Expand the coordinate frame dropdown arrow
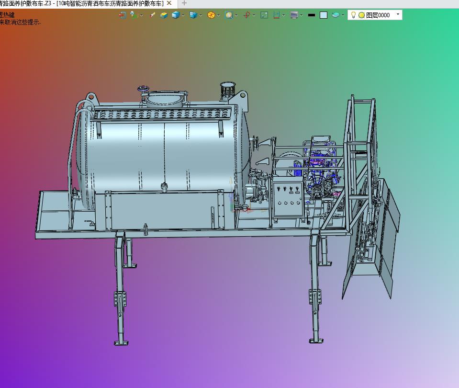The height and width of the screenshot is (388, 459). (x=254, y=15)
